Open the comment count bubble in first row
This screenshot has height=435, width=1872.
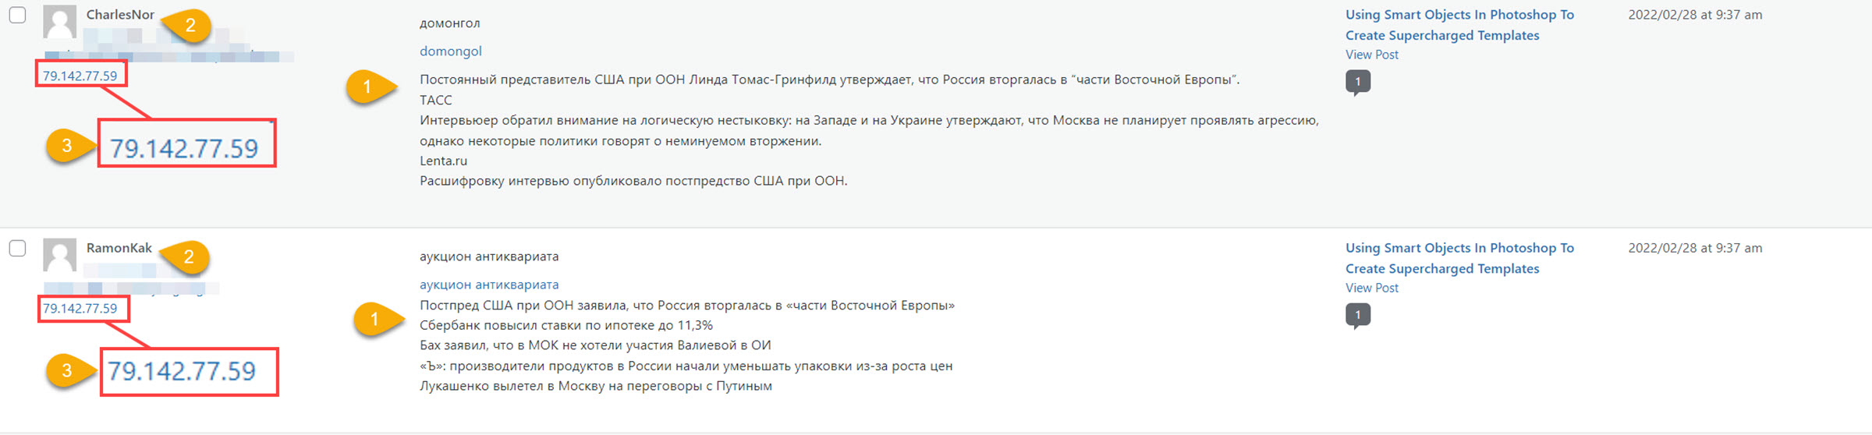1358,83
